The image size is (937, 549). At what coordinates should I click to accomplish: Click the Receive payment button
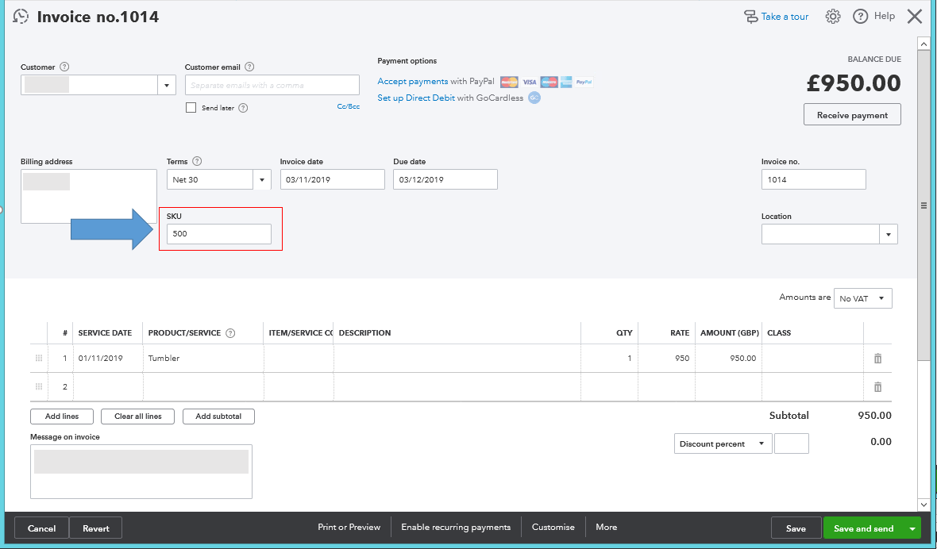[x=852, y=114]
